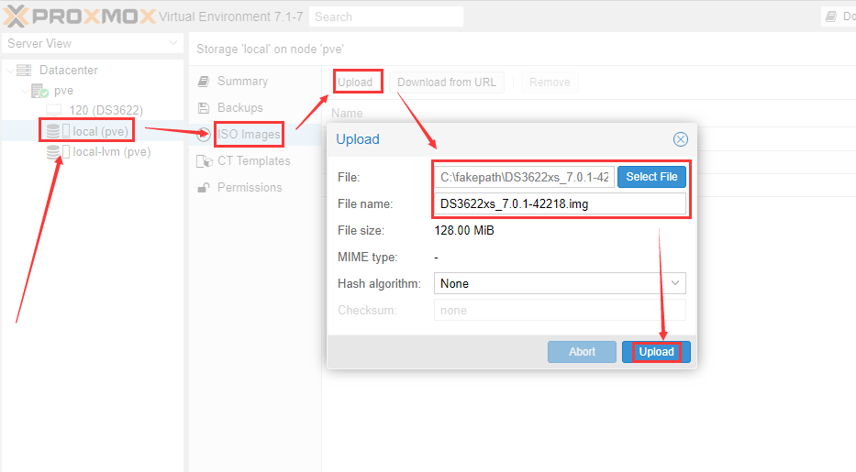Click the Abort button

582,352
